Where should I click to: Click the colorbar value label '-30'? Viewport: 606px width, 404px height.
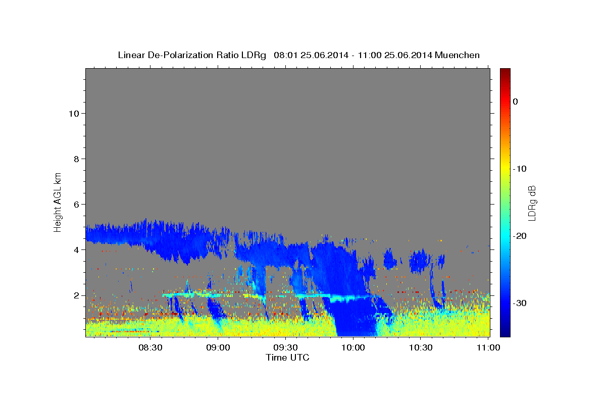coord(520,303)
